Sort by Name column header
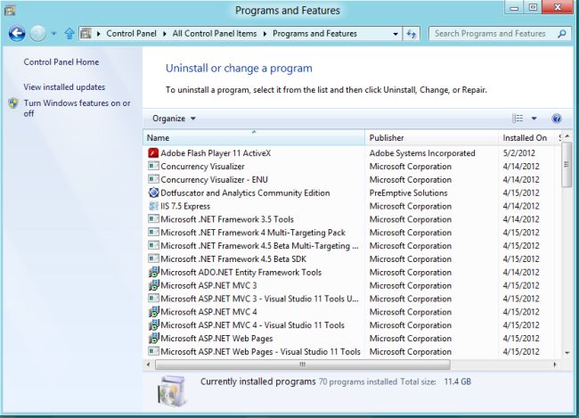 (x=254, y=138)
